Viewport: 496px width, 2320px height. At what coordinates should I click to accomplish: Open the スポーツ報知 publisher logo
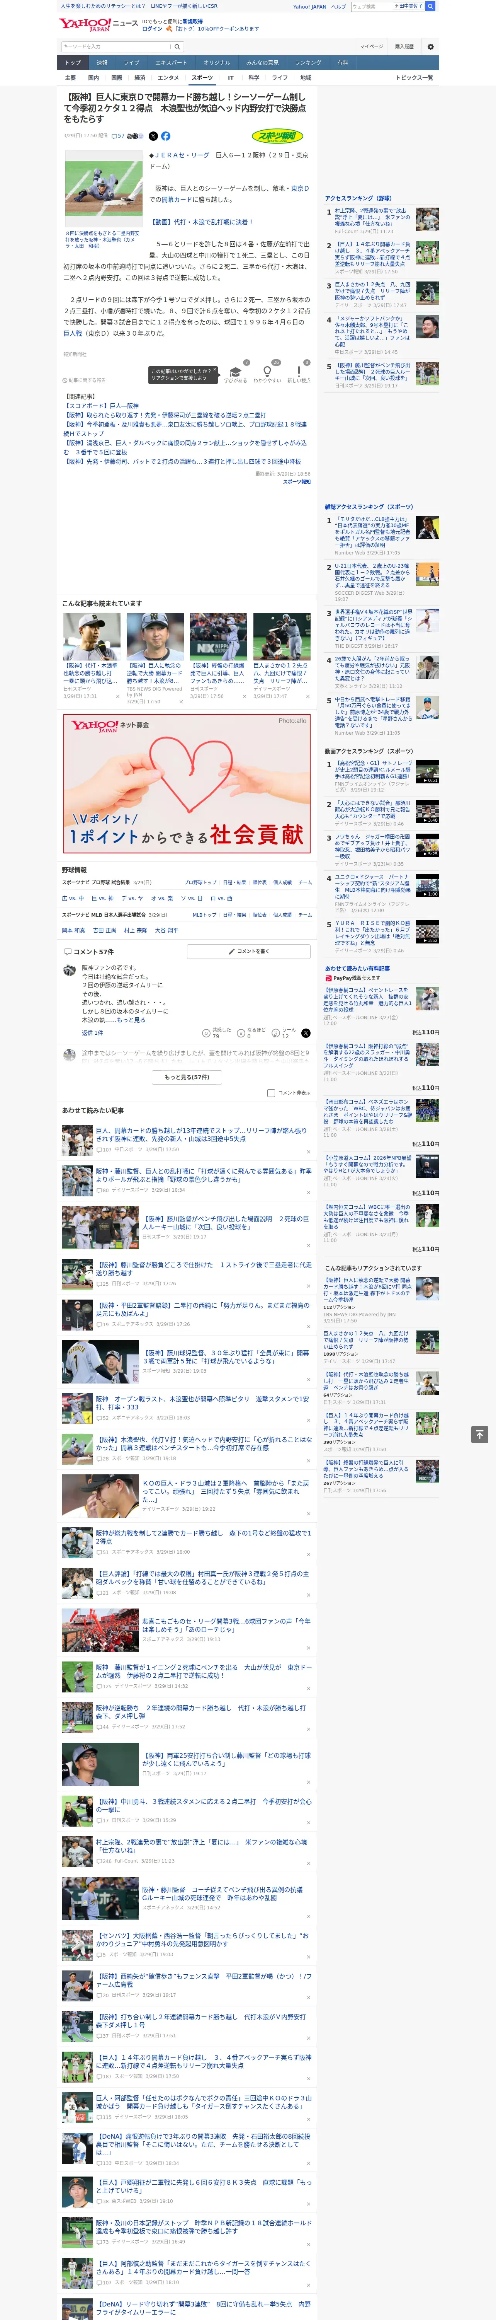(277, 137)
